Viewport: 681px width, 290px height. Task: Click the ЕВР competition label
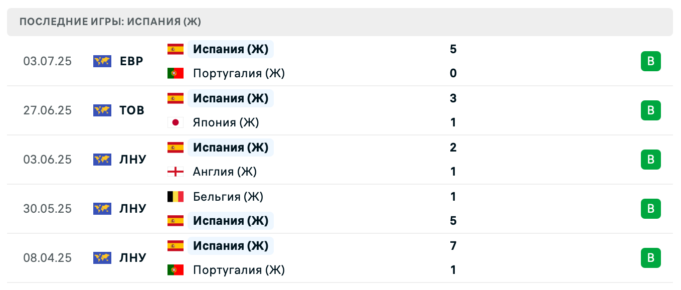click(x=132, y=61)
